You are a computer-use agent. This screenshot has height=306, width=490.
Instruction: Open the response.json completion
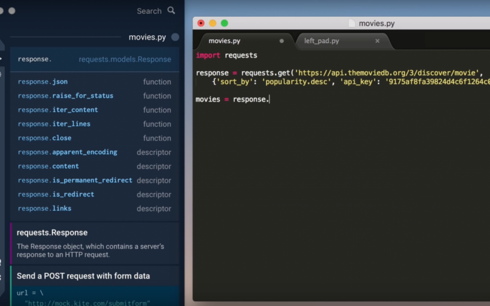43,82
